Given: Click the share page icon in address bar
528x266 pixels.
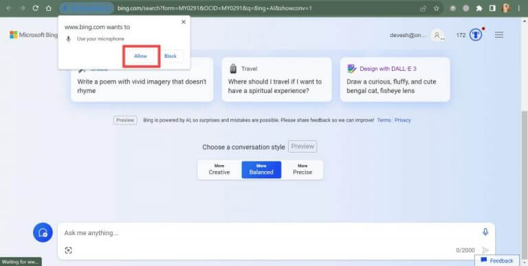Looking at the screenshot, I should click(423, 8).
